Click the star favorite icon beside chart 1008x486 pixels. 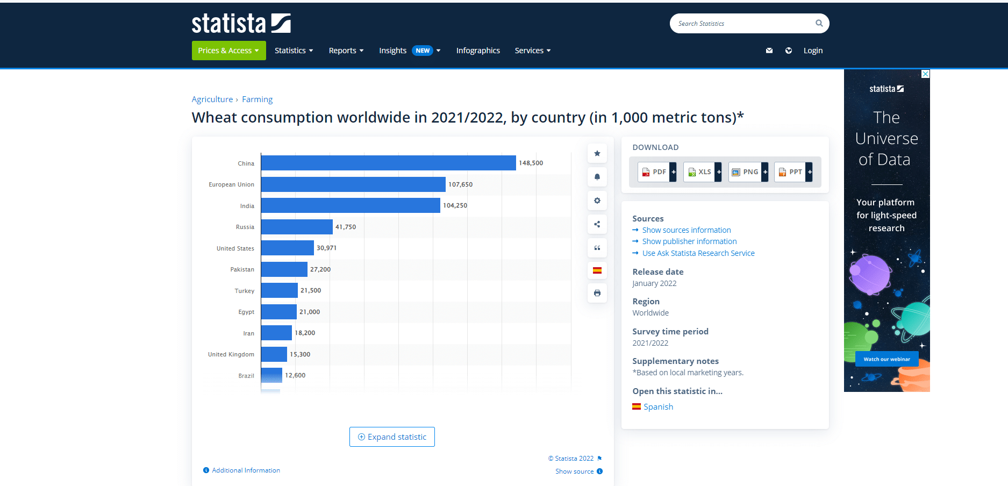pyautogui.click(x=597, y=154)
